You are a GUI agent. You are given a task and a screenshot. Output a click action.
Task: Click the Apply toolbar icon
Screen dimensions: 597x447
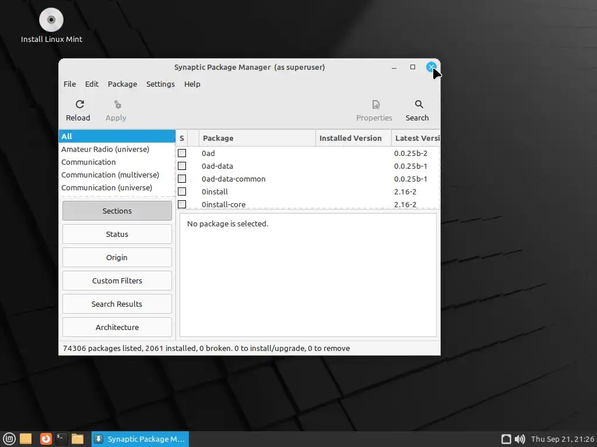[116, 110]
